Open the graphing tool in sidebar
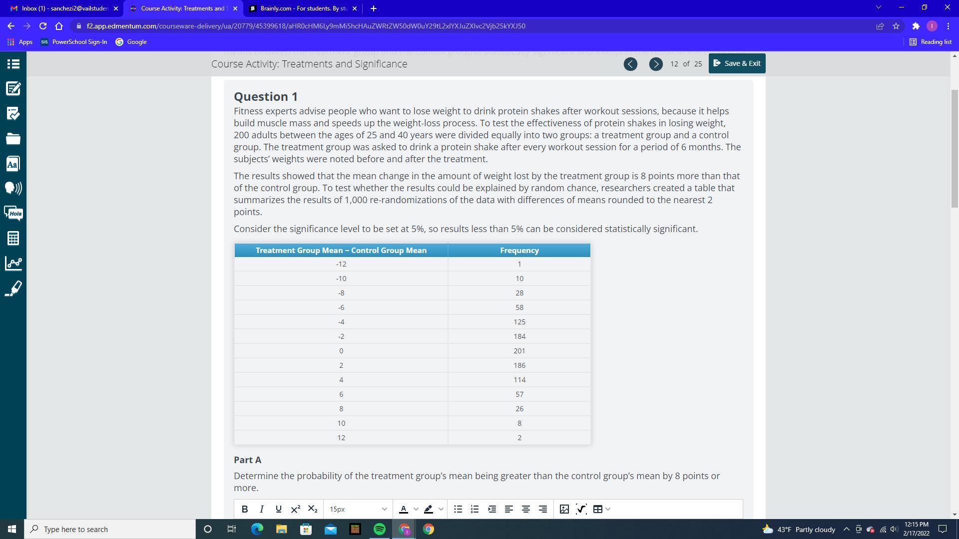Image resolution: width=959 pixels, height=539 pixels. tap(13, 263)
